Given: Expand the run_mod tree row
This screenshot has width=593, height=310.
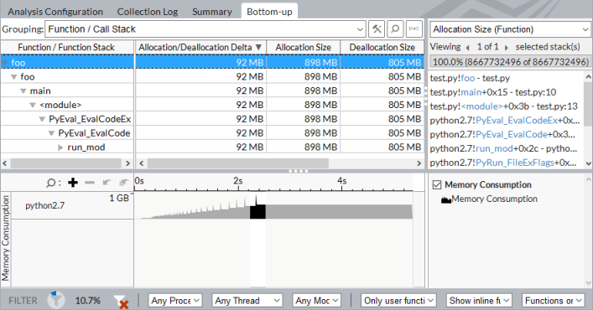Looking at the screenshot, I should pos(60,147).
